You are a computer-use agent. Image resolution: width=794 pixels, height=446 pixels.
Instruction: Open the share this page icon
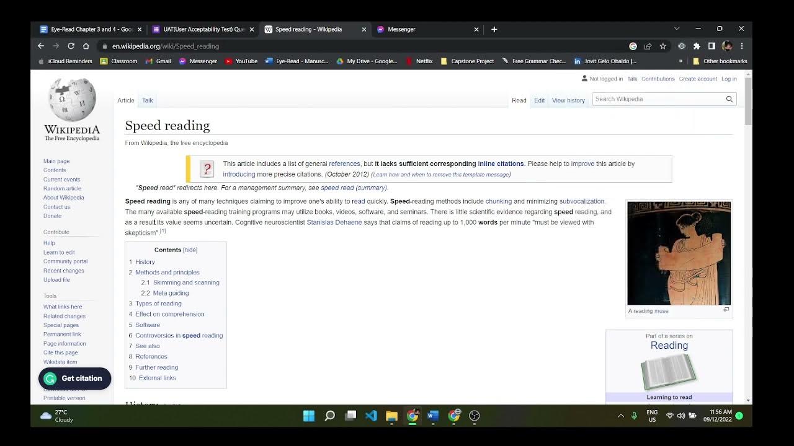(x=648, y=46)
